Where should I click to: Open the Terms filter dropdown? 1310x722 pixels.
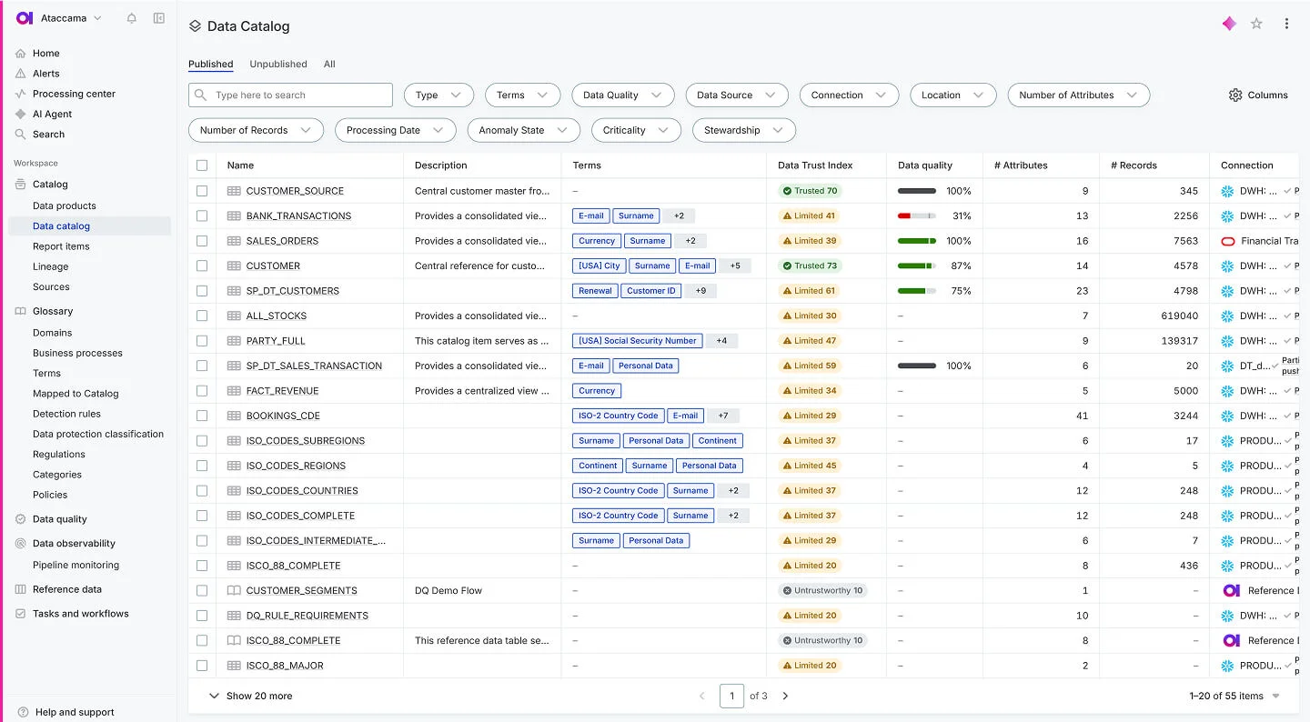[522, 95]
